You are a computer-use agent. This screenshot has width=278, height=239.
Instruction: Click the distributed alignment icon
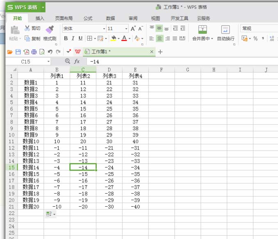182,38
